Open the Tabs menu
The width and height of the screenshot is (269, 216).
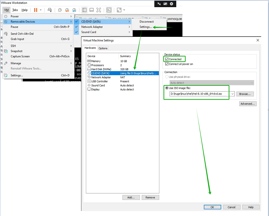tap(15, 10)
